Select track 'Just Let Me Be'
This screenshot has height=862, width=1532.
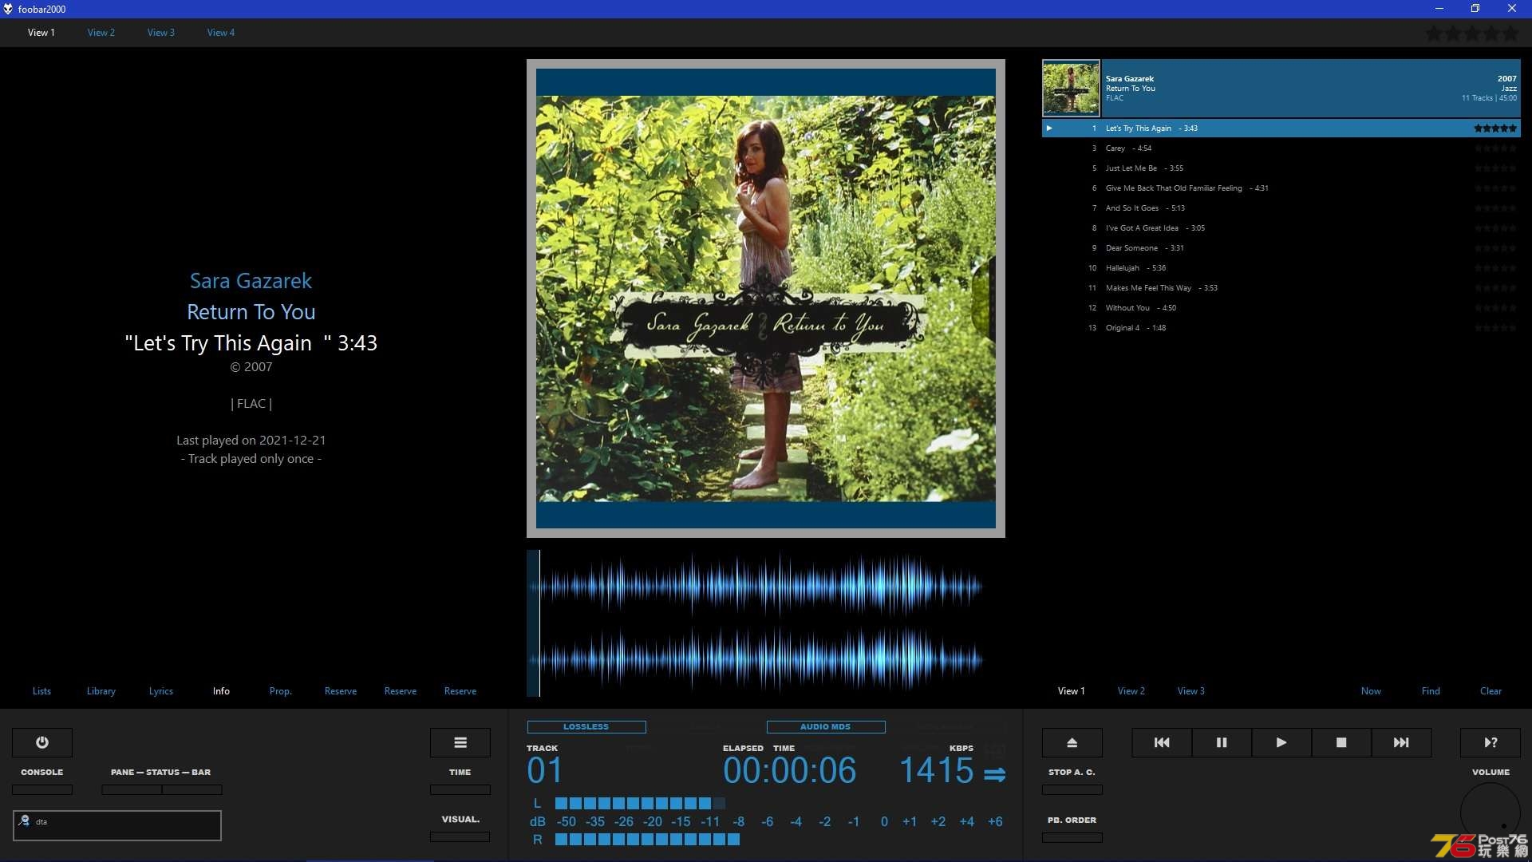pos(1281,168)
